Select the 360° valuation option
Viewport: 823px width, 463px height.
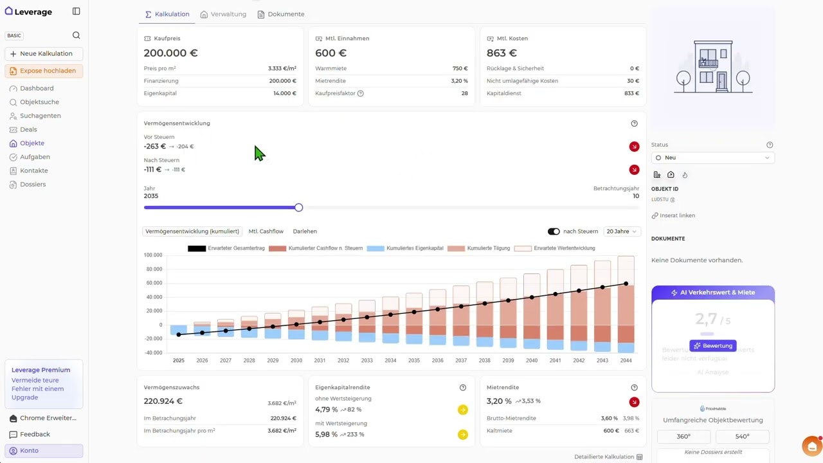(x=683, y=437)
